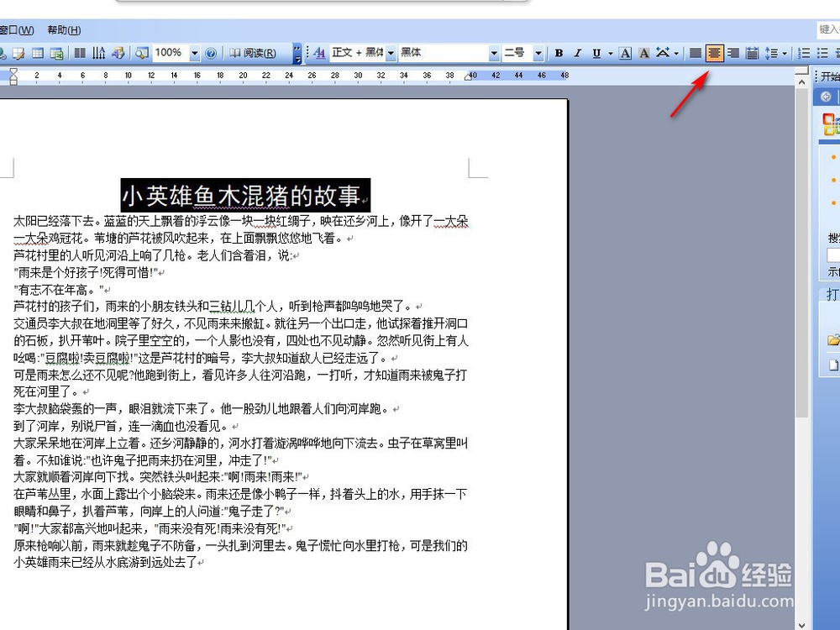Open the Line Spacing dropdown arrow

pos(785,53)
